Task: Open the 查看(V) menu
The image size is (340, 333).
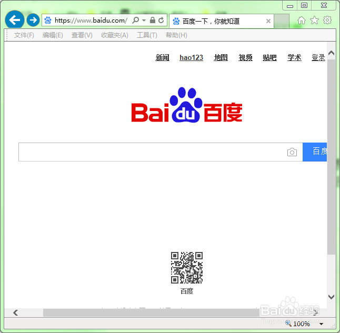Action: point(82,35)
